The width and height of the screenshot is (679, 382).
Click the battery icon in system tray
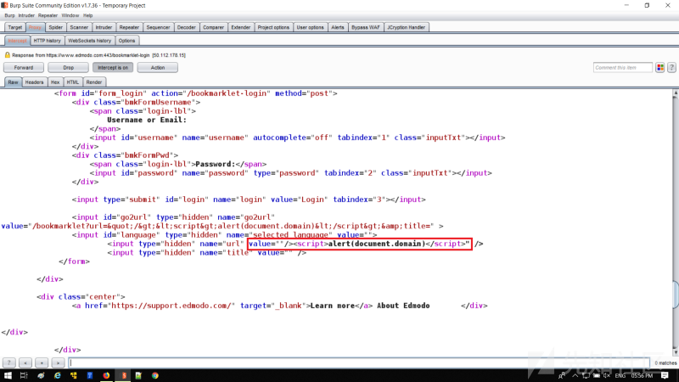coord(597,375)
